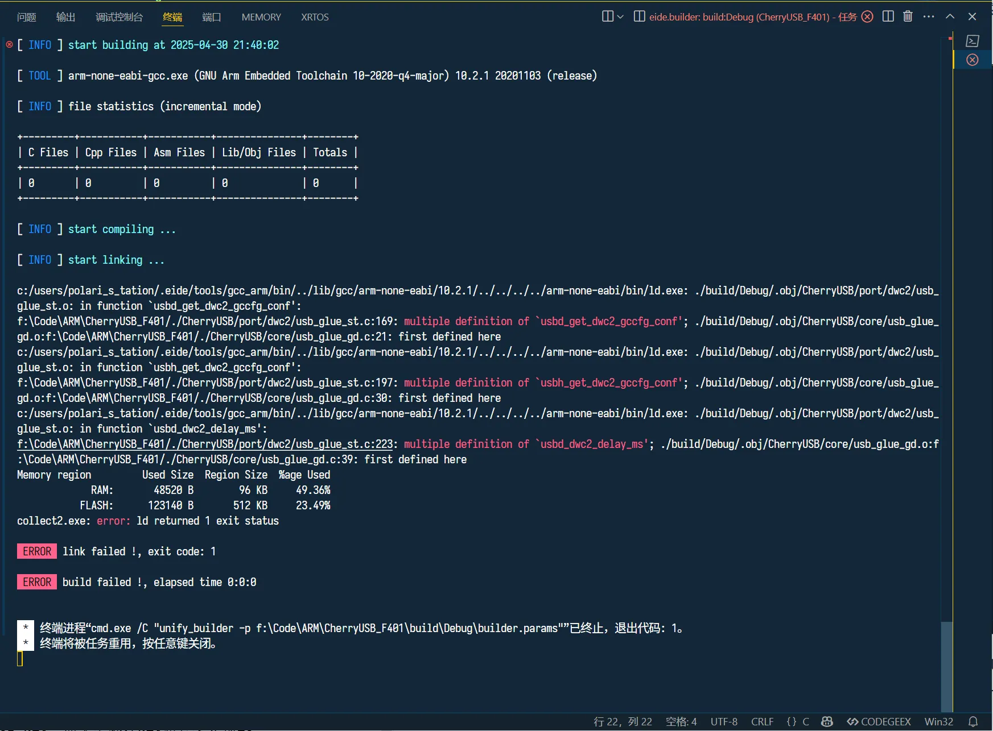The height and width of the screenshot is (731, 993).
Task: Select the 终端 terminal tab
Action: point(172,17)
